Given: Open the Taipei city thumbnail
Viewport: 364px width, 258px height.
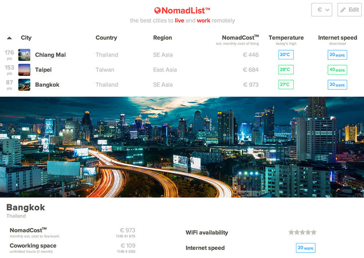Looking at the screenshot, I should 24,70.
